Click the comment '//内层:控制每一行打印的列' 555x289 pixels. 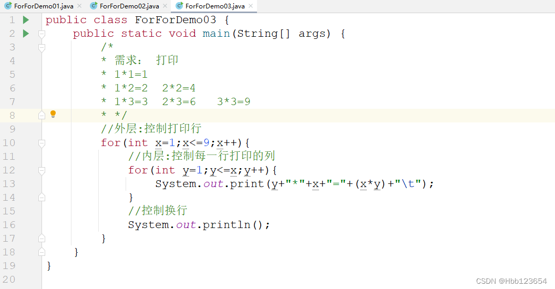(x=202, y=156)
